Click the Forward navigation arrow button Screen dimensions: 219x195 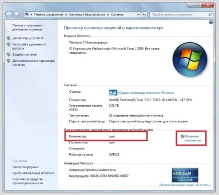click(x=16, y=14)
